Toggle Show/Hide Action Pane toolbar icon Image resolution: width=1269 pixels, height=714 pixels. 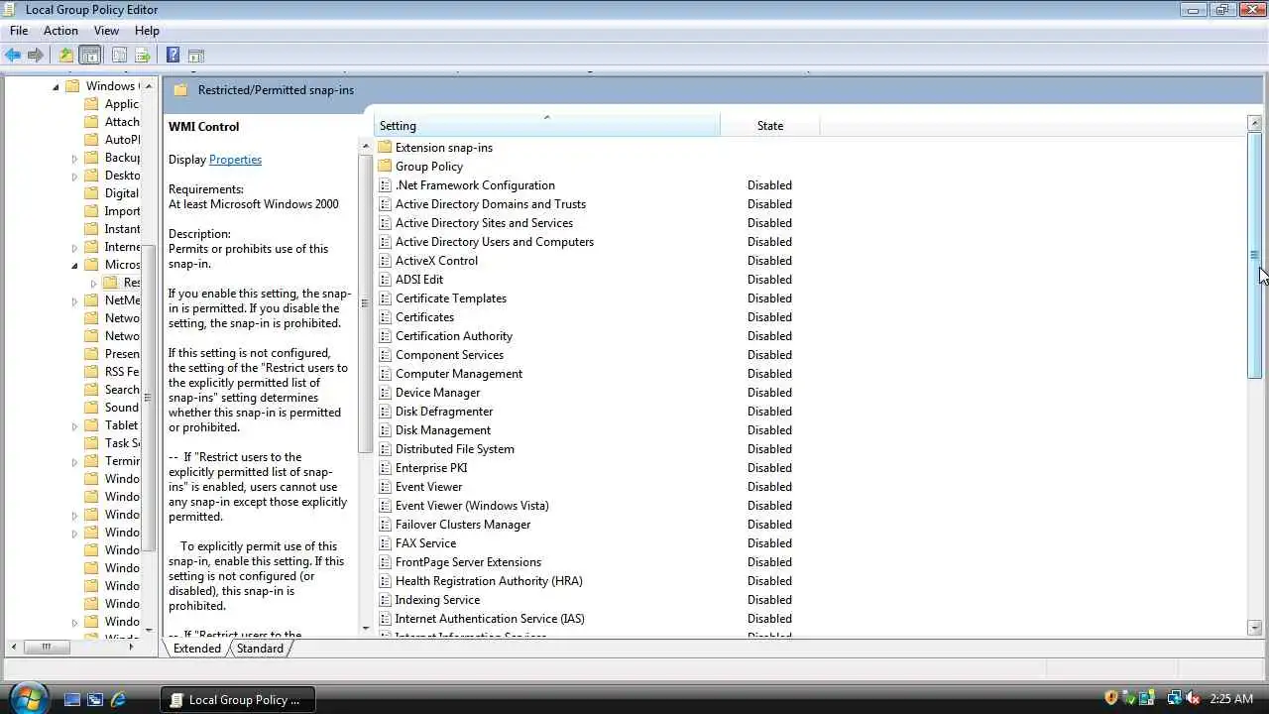click(195, 56)
